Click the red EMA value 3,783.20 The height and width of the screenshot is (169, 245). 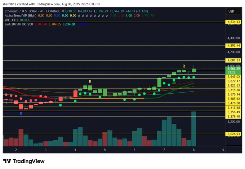[41, 24]
